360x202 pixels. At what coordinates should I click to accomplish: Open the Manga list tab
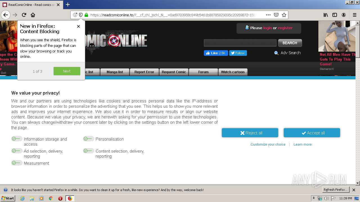(115, 72)
